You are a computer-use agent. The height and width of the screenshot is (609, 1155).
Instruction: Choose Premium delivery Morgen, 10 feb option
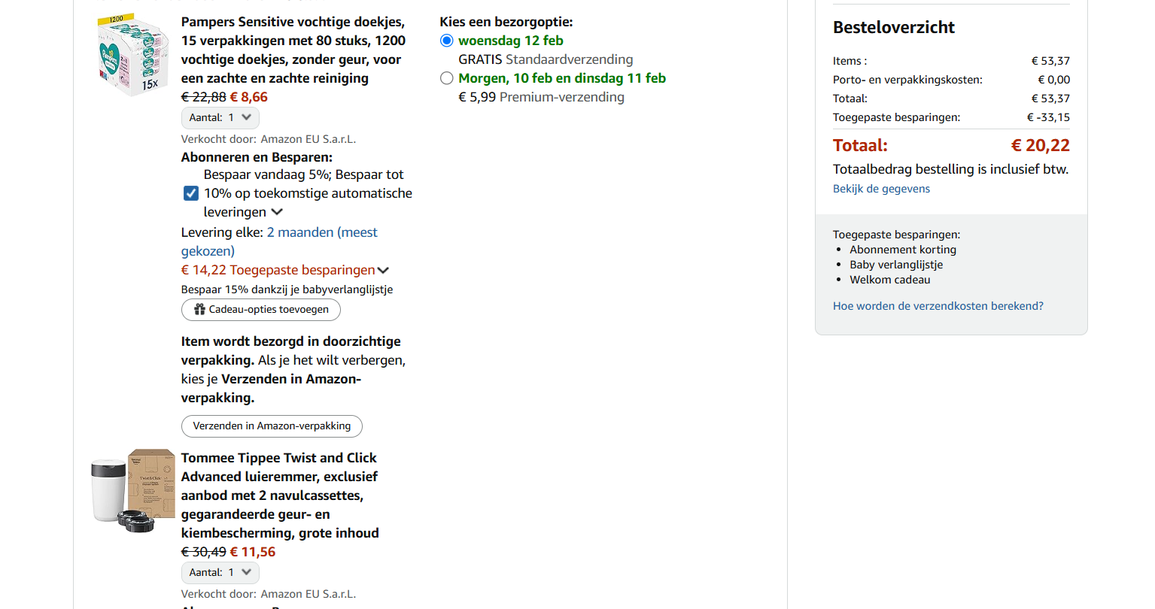coord(447,78)
